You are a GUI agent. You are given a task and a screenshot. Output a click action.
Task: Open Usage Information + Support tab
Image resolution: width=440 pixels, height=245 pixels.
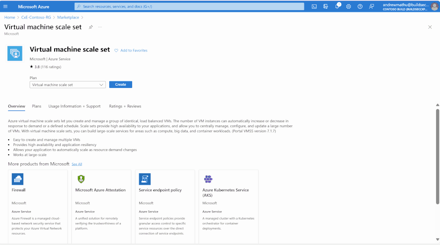click(x=74, y=106)
